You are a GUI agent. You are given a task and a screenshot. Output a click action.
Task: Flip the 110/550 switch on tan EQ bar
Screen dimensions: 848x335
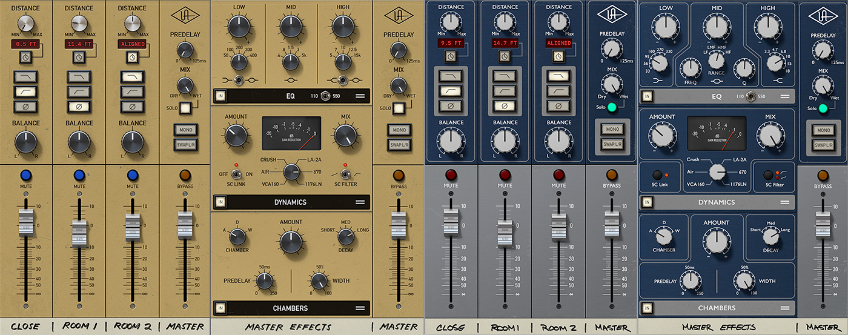[x=326, y=96]
